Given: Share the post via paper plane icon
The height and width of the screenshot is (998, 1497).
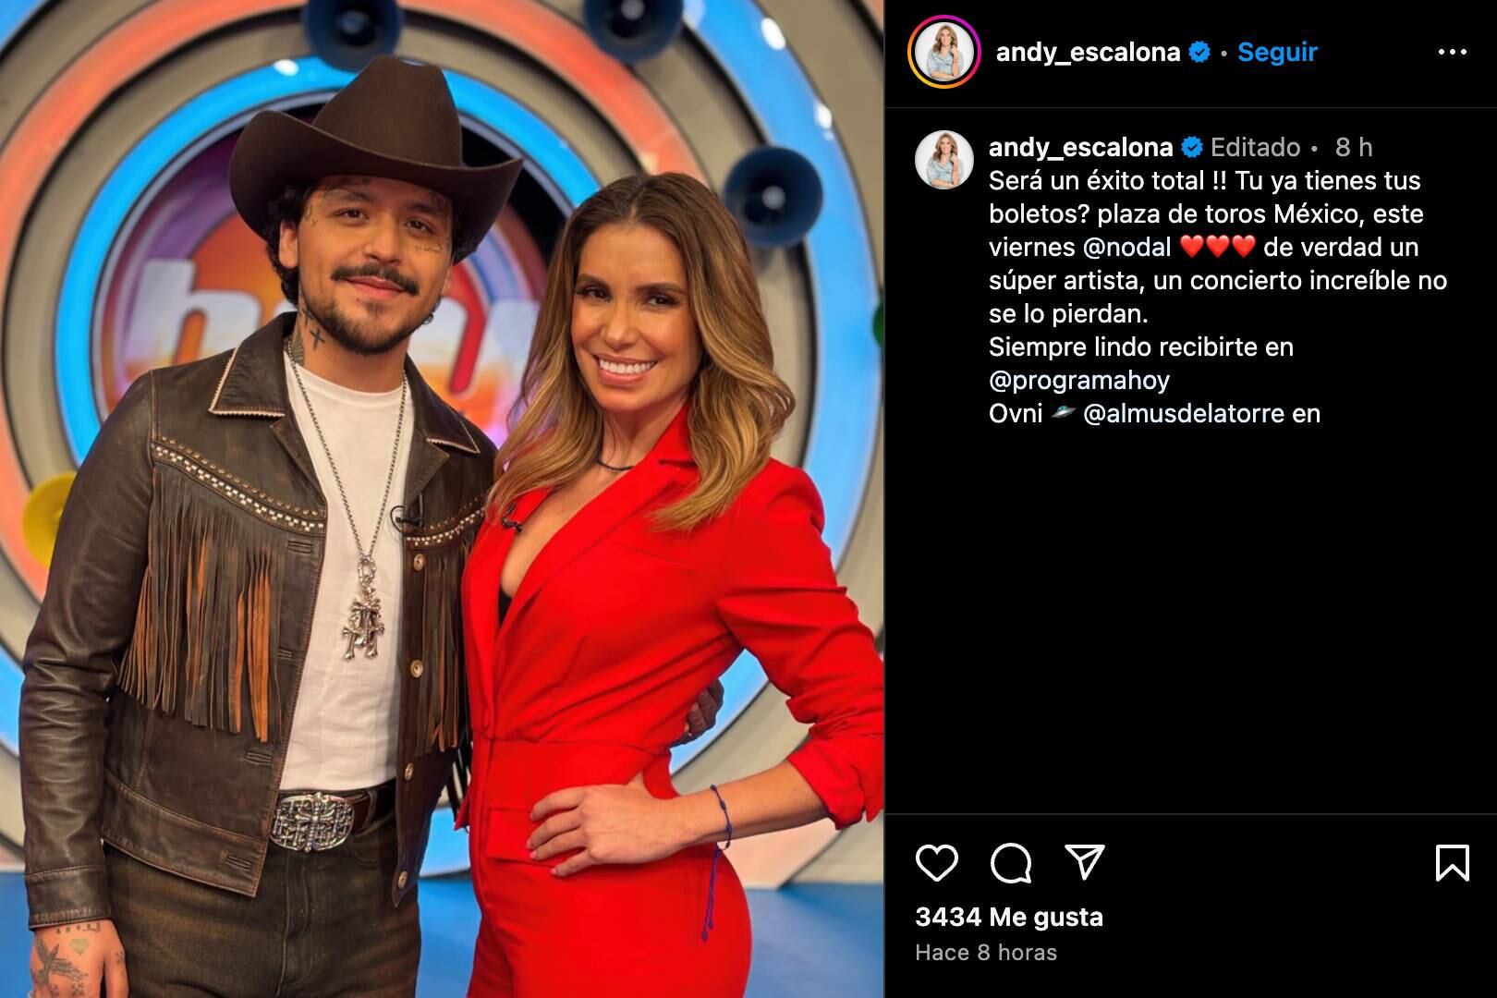Looking at the screenshot, I should coord(1084,861).
